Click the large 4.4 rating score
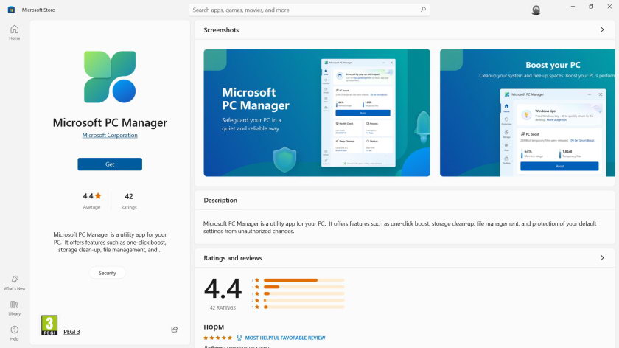The width and height of the screenshot is (619, 348). coord(223,288)
